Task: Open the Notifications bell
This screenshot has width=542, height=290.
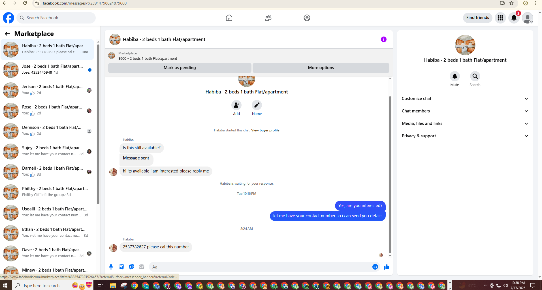Action: 514,18
